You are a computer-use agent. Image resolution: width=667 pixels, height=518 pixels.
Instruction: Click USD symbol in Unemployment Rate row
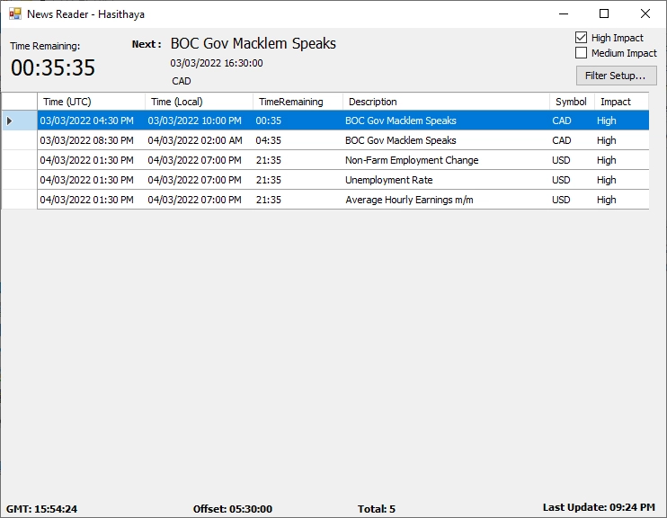tap(572, 180)
